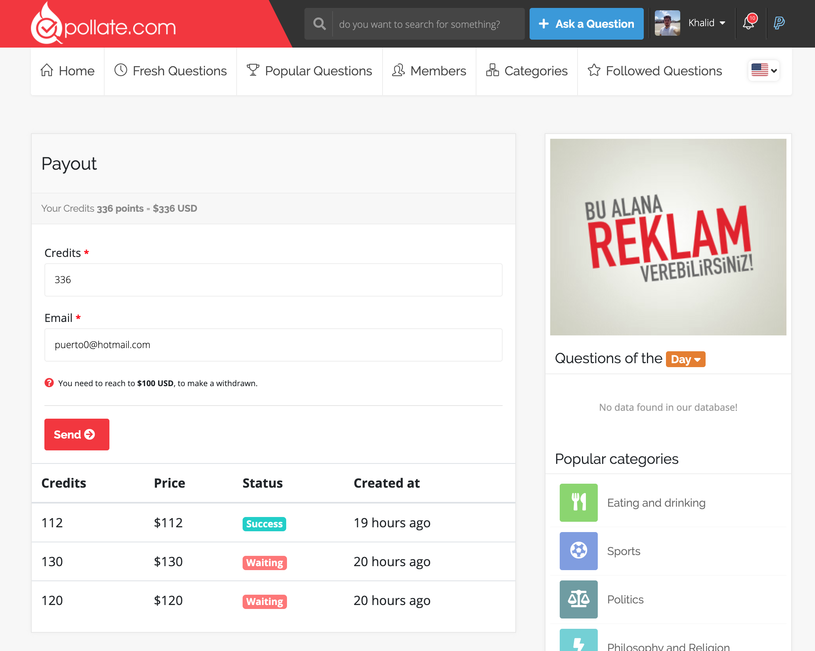Click Khalid's profile avatar
The height and width of the screenshot is (651, 815).
point(667,23)
